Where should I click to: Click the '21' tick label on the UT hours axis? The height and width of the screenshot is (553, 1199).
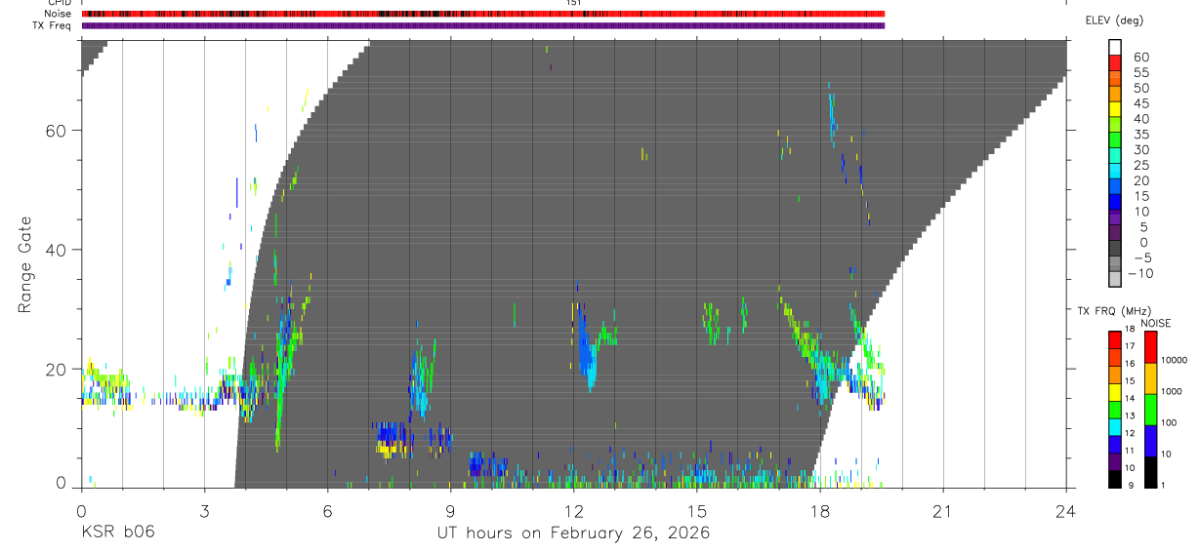(x=942, y=510)
